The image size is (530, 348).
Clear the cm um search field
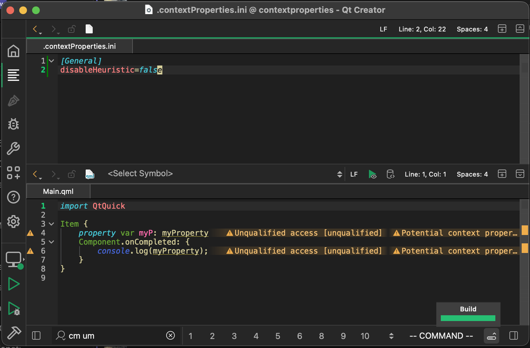click(170, 335)
